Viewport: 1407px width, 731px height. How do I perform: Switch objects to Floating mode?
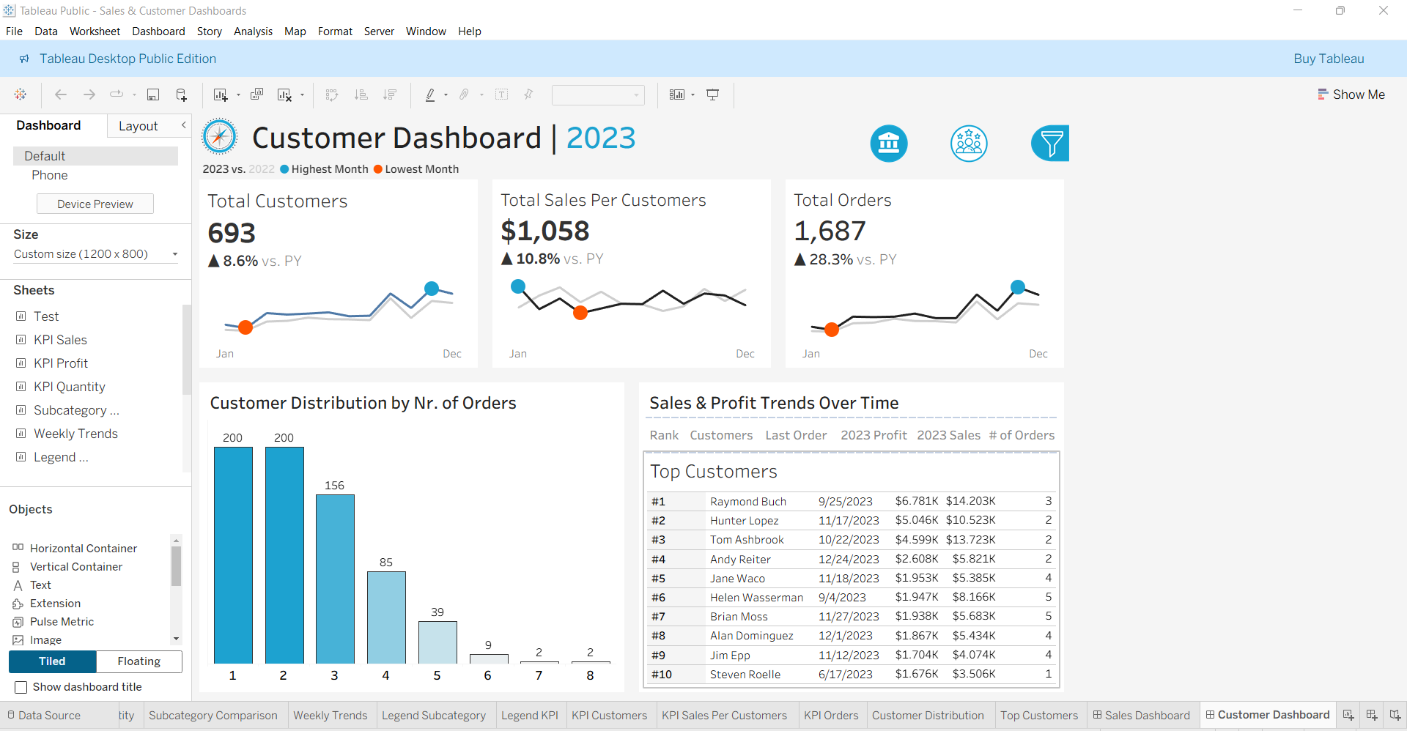tap(139, 661)
